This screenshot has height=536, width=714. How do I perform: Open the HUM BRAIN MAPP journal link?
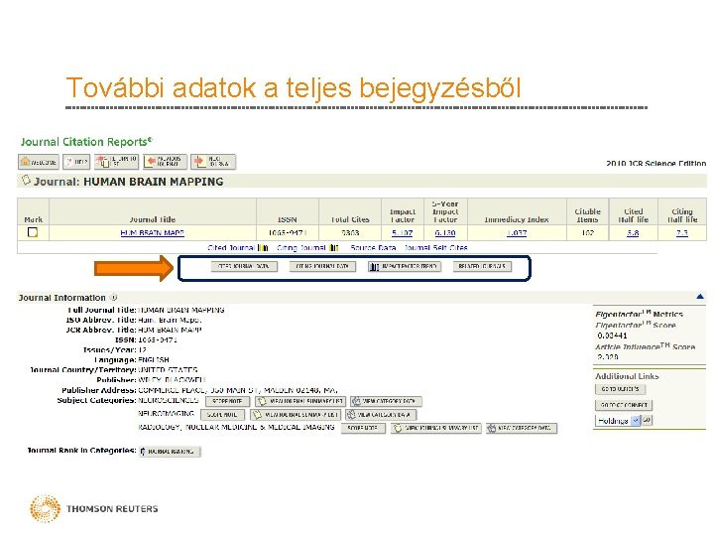pos(152,233)
